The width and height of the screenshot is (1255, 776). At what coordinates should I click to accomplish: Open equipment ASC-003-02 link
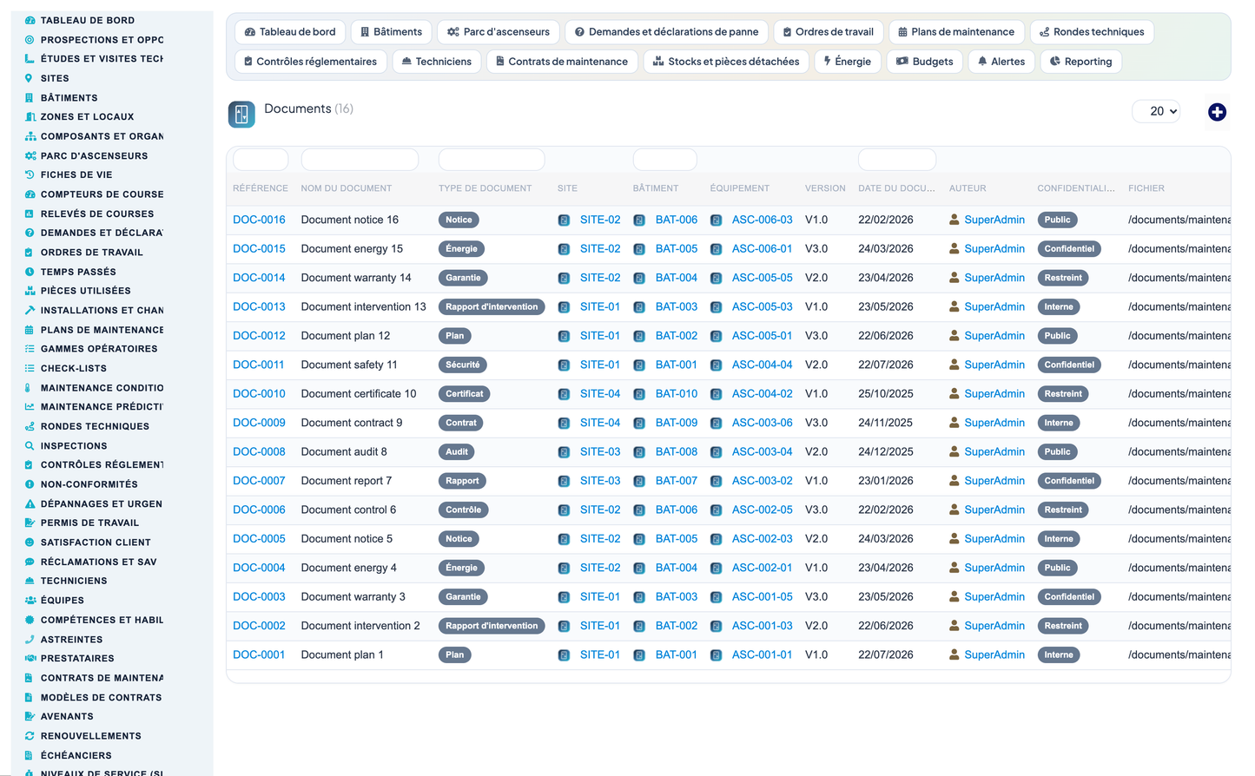tap(763, 481)
